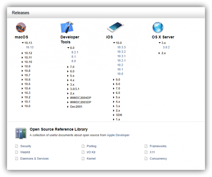Viewport: 212px width, 177px height.
Task: Open OS X Server 3.0.2 release link
Action: [x=166, y=47]
